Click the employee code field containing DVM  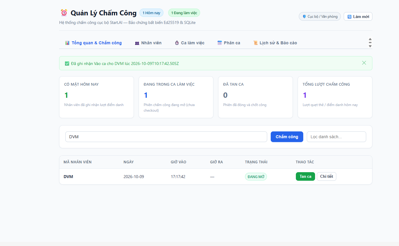tap(166, 137)
